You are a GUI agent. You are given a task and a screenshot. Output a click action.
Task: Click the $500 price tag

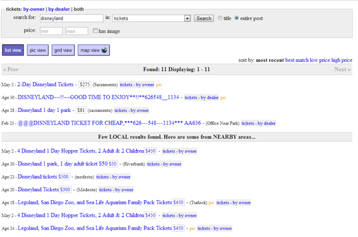point(63,177)
